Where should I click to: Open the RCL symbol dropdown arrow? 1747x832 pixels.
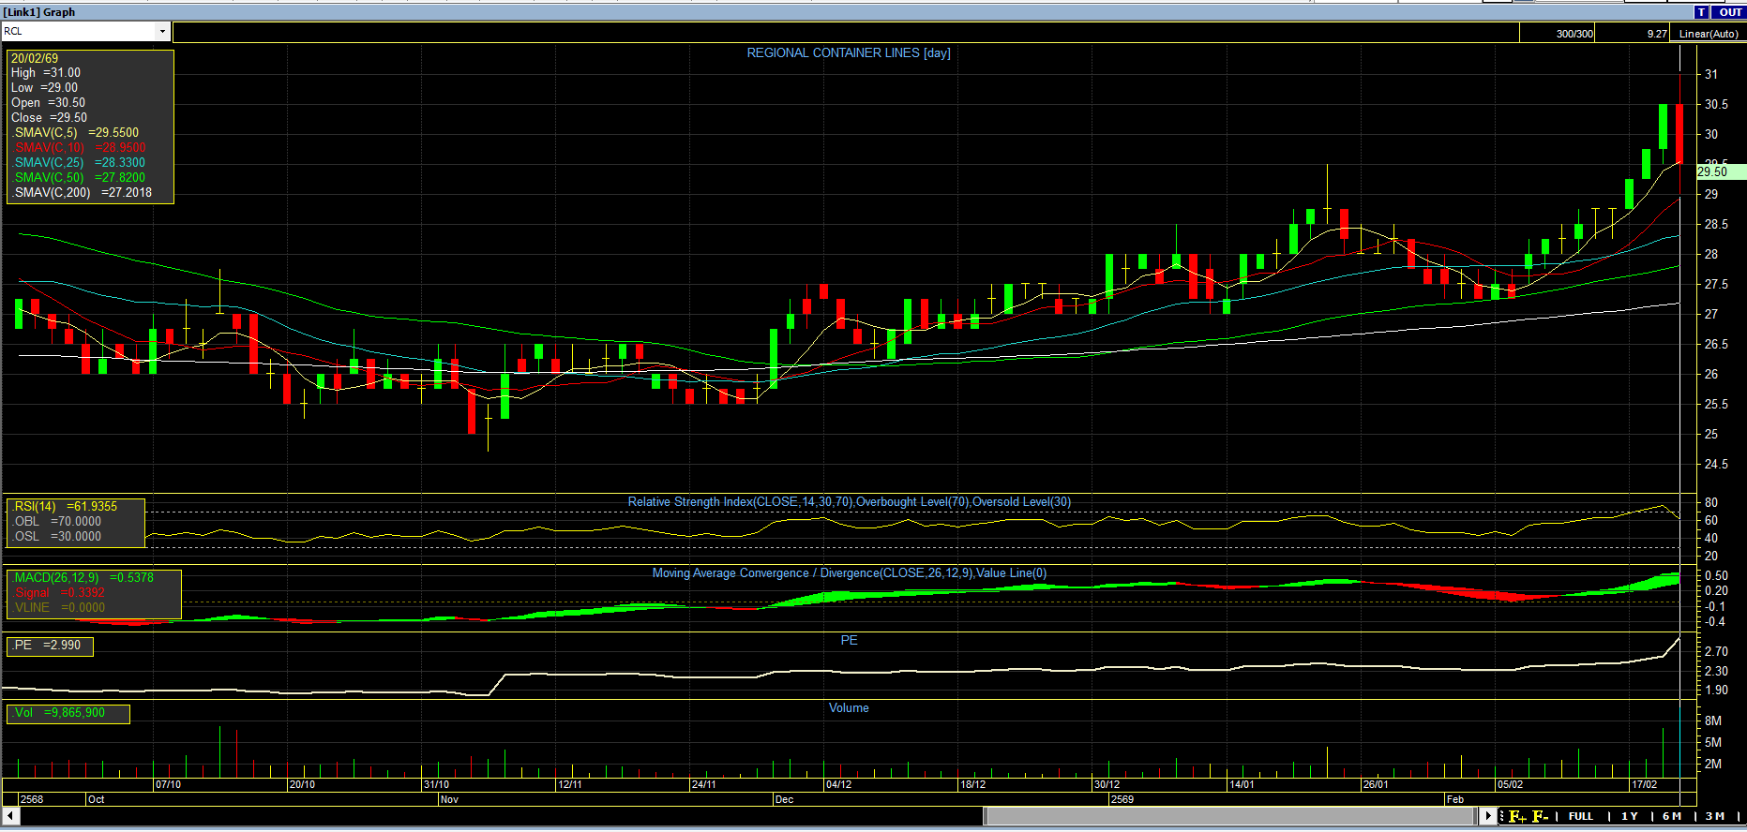162,32
